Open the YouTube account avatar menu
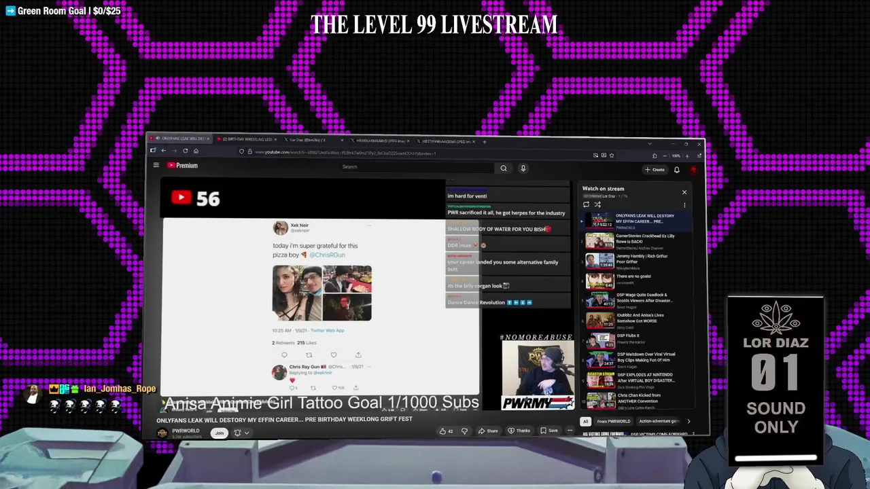The height and width of the screenshot is (489, 870). (693, 170)
